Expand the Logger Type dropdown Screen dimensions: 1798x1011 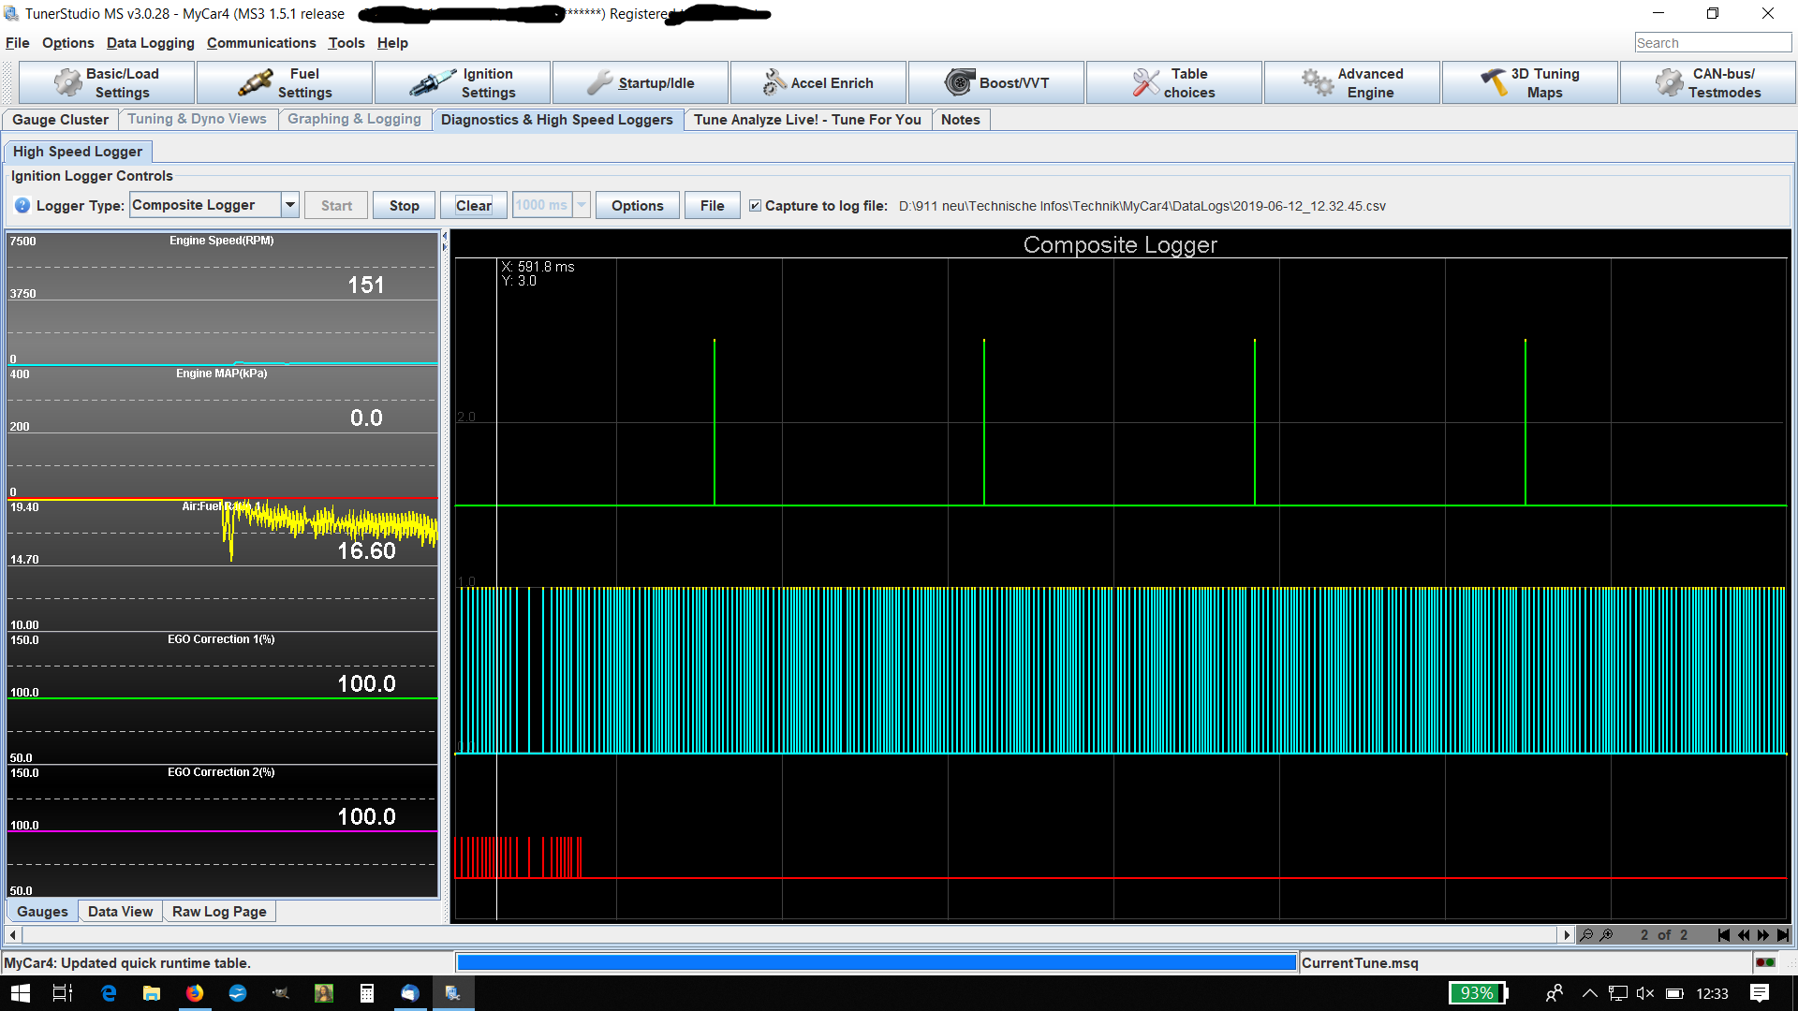tap(290, 205)
